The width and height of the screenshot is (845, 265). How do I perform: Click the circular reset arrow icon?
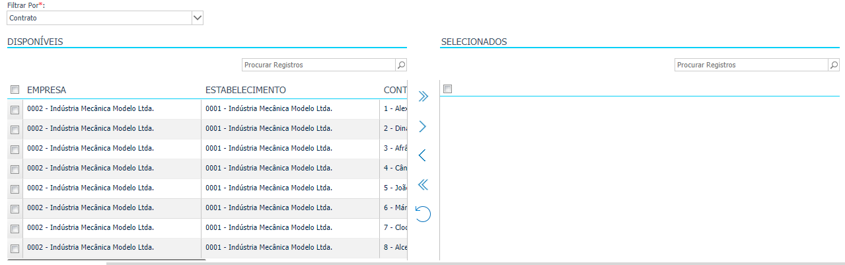pyautogui.click(x=423, y=213)
